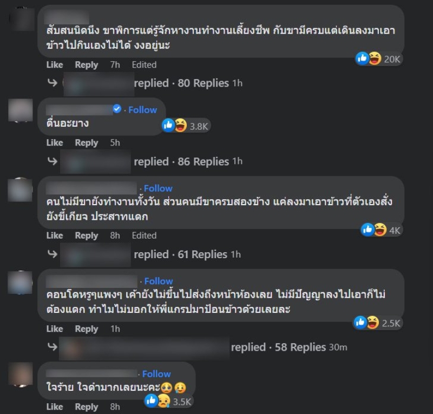Screen dimensions: 433x414
Task: Open the Edited history on the top comment
Action: (144, 64)
